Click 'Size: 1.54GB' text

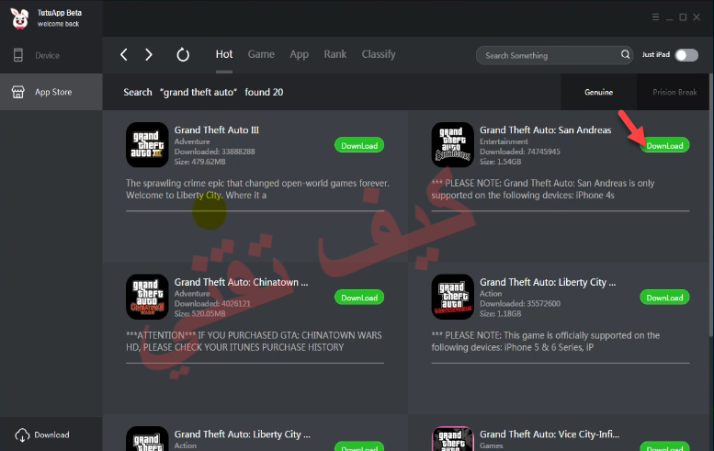(x=500, y=162)
